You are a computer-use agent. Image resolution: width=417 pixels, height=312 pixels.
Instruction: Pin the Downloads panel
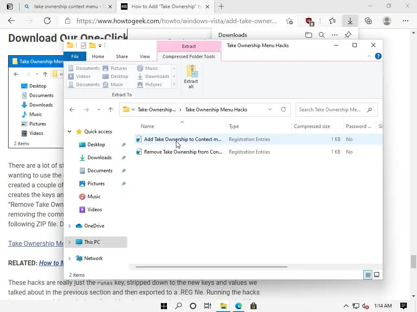click(x=348, y=35)
